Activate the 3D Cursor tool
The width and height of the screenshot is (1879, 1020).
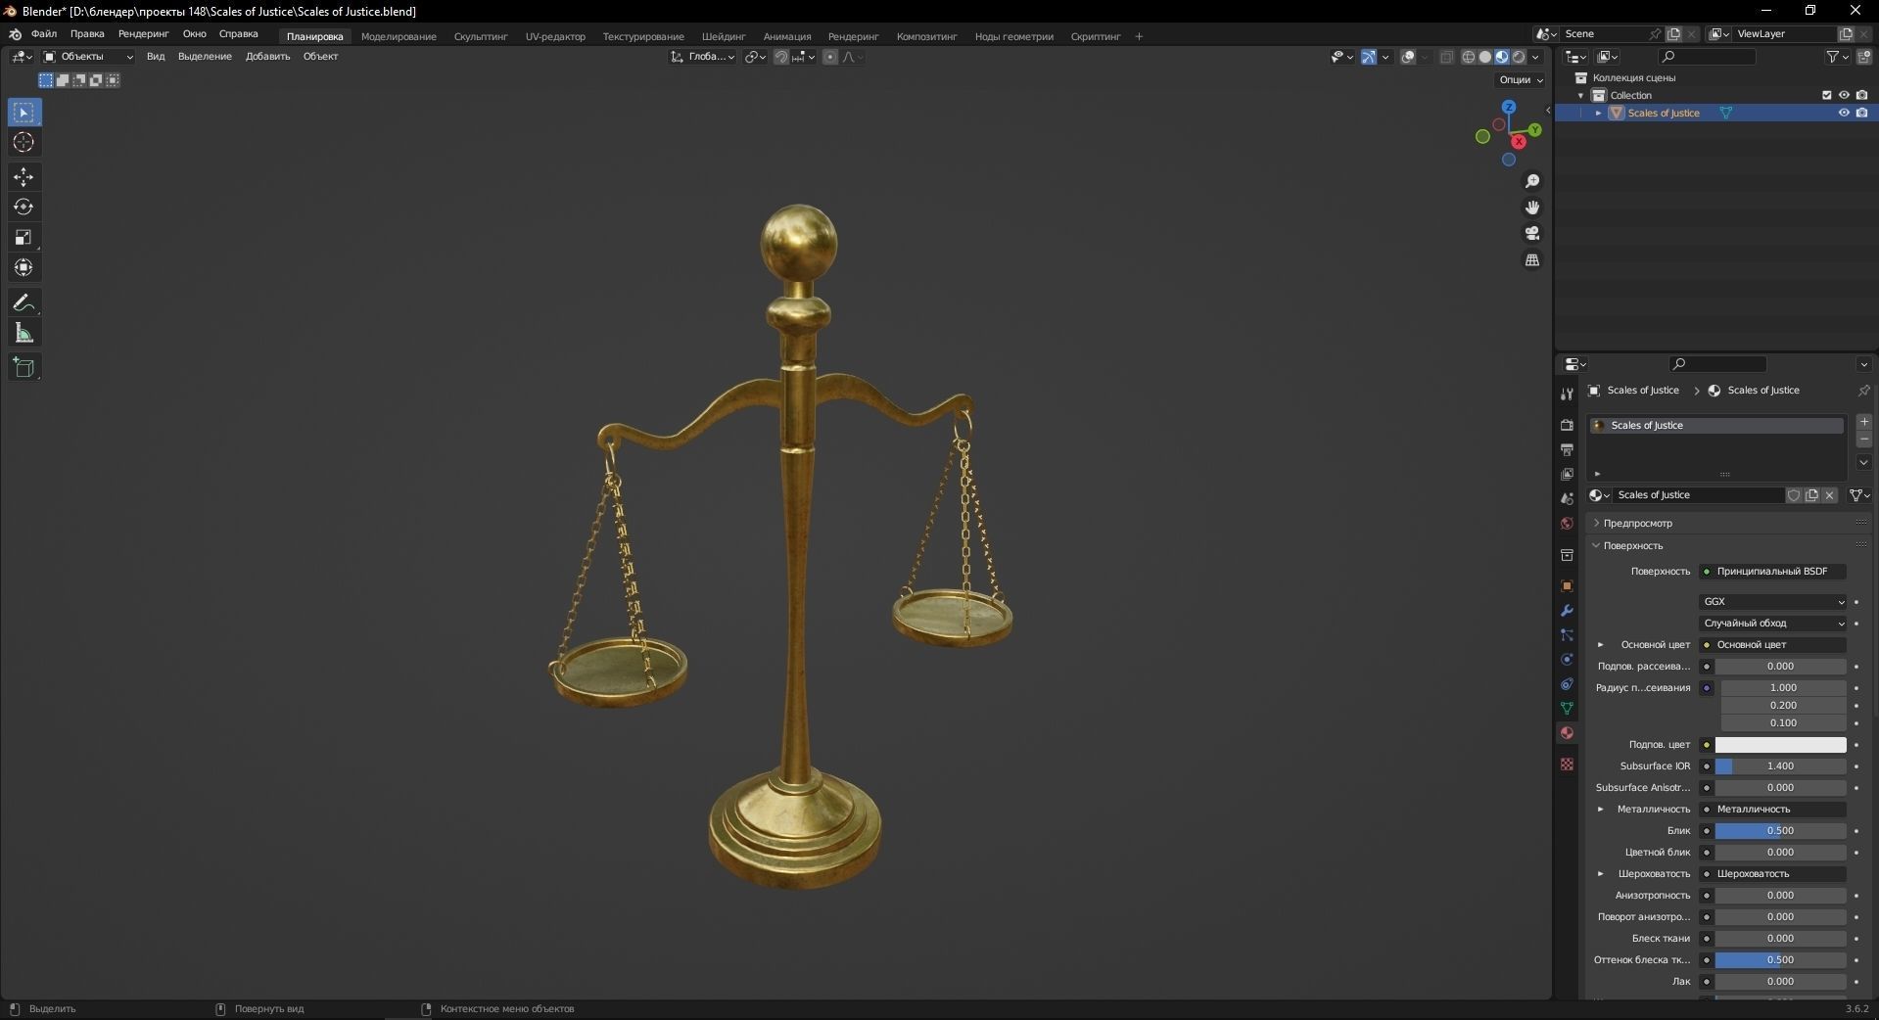coord(24,143)
